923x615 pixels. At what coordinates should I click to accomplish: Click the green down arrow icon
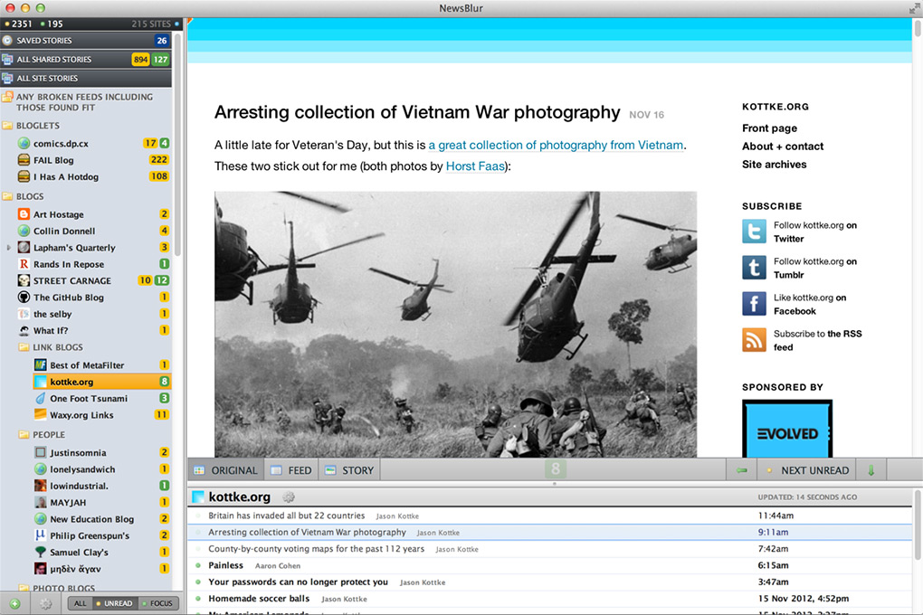pyautogui.click(x=871, y=470)
